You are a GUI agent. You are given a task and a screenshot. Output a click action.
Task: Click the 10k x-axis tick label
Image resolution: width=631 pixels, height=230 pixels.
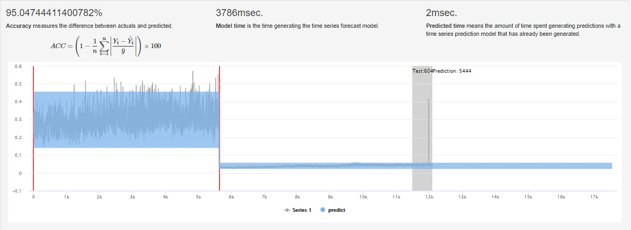(363, 197)
